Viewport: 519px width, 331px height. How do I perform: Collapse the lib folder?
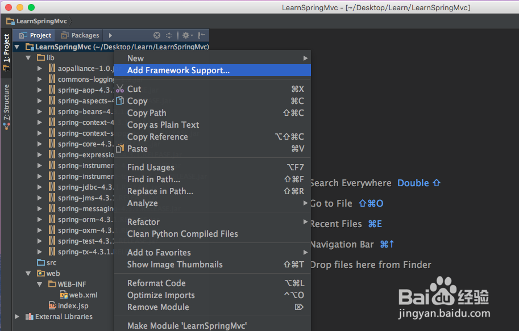pyautogui.click(x=28, y=58)
